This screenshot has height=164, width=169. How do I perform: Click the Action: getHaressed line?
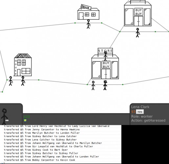pyautogui.click(x=148, y=120)
